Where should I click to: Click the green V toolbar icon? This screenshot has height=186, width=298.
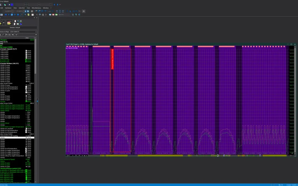point(56,15)
